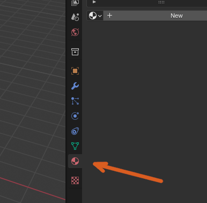Select the Material properties tab
Viewport: 207px width, 203px height.
(75, 161)
